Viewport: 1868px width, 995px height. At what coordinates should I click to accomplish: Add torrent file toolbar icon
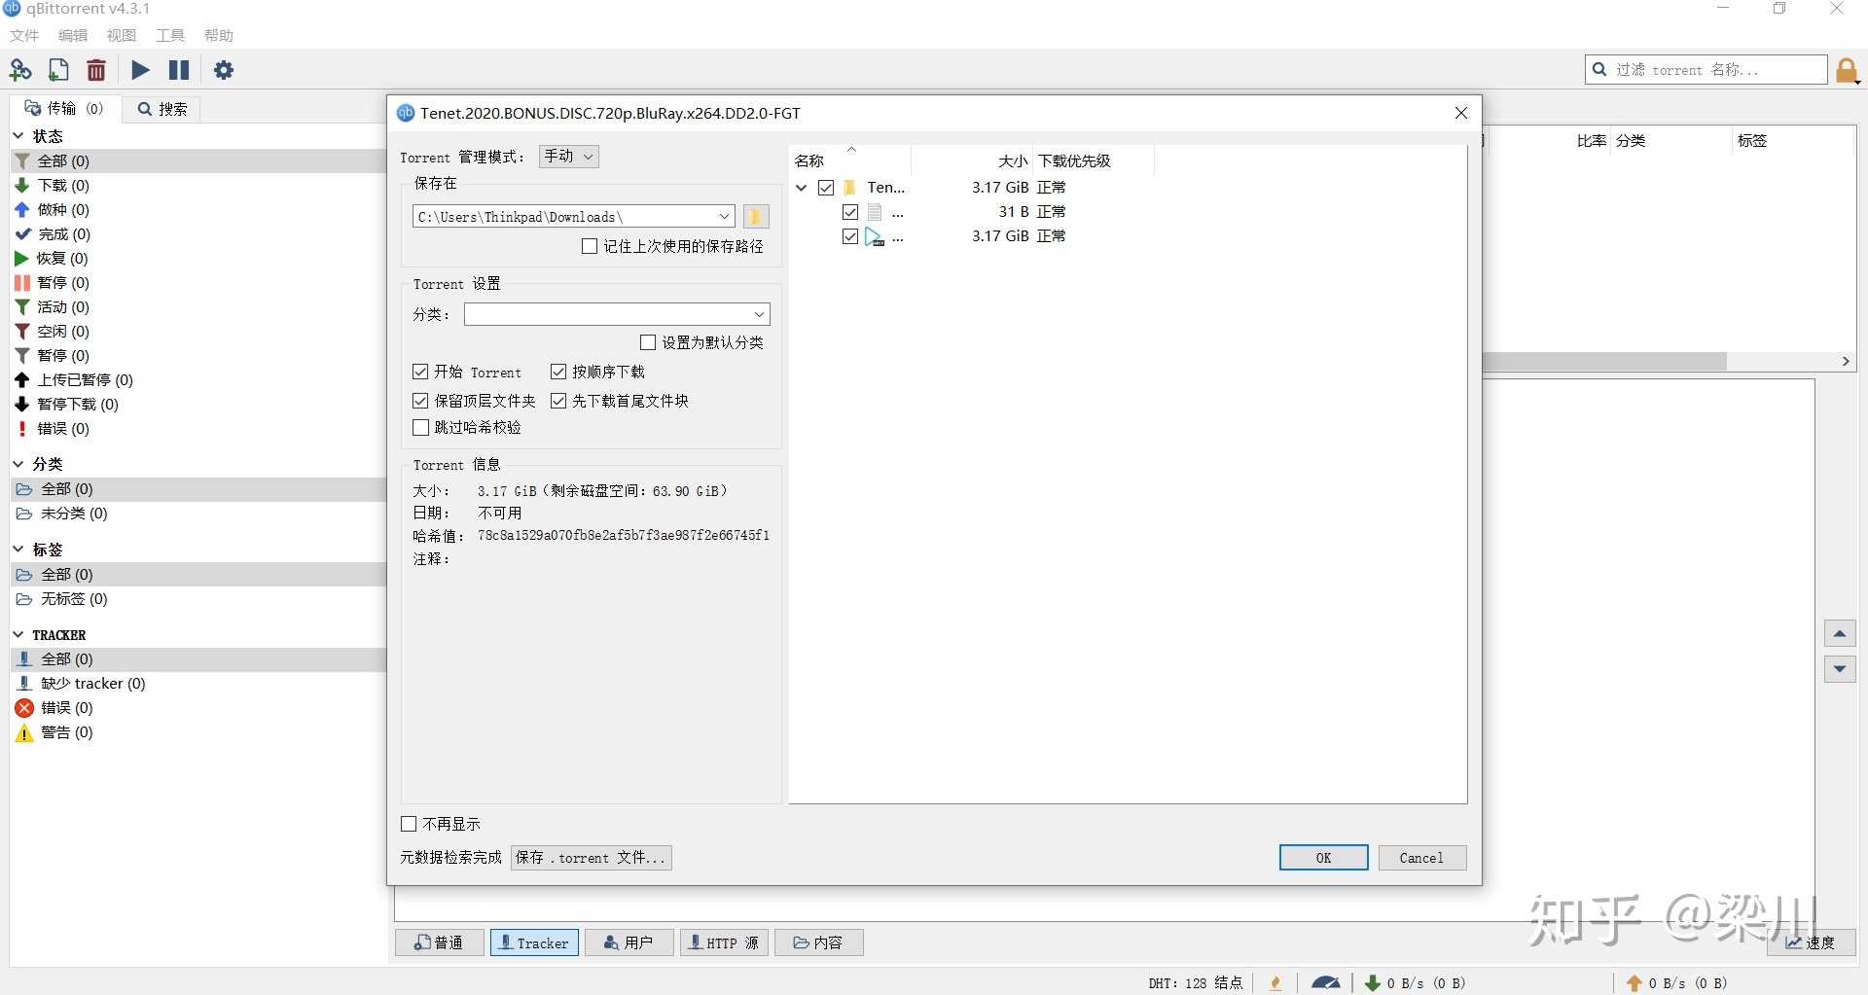click(x=58, y=70)
